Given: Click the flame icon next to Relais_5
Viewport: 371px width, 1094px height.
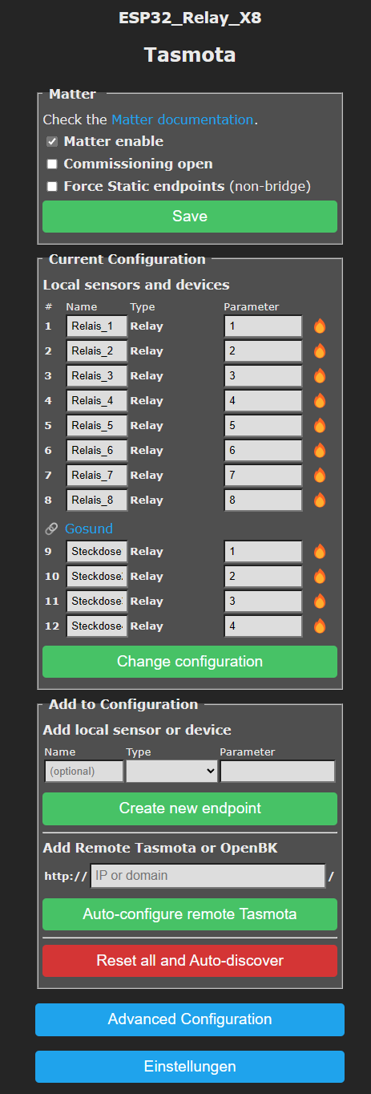Looking at the screenshot, I should click(320, 425).
